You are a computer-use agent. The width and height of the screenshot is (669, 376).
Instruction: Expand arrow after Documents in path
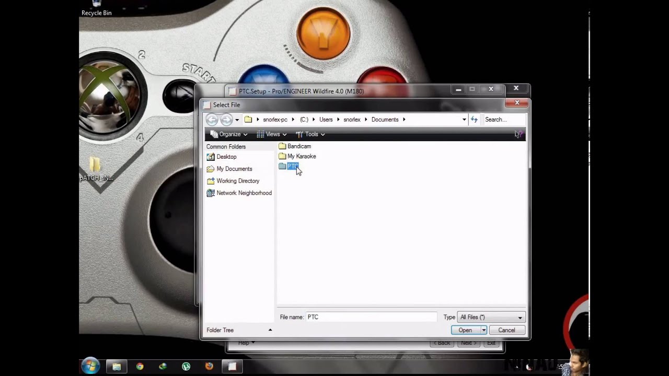(x=404, y=120)
